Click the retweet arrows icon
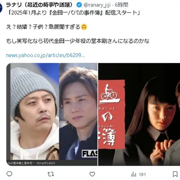This screenshot has height=180, width=180. point(51,174)
